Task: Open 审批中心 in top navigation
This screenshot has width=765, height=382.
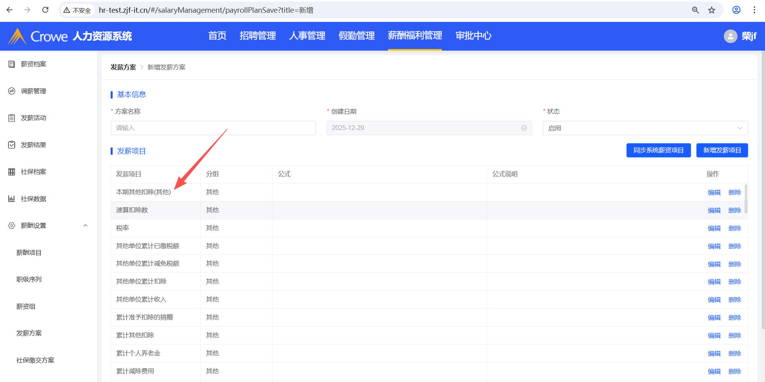Action: point(473,36)
